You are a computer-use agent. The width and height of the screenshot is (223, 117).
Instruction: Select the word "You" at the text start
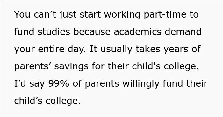22,14
